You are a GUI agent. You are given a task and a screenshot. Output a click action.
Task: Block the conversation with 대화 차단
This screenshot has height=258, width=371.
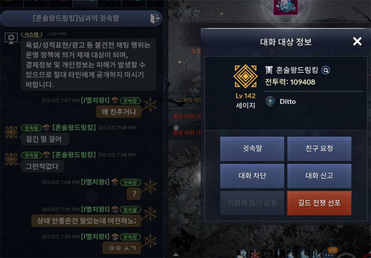pyautogui.click(x=252, y=176)
